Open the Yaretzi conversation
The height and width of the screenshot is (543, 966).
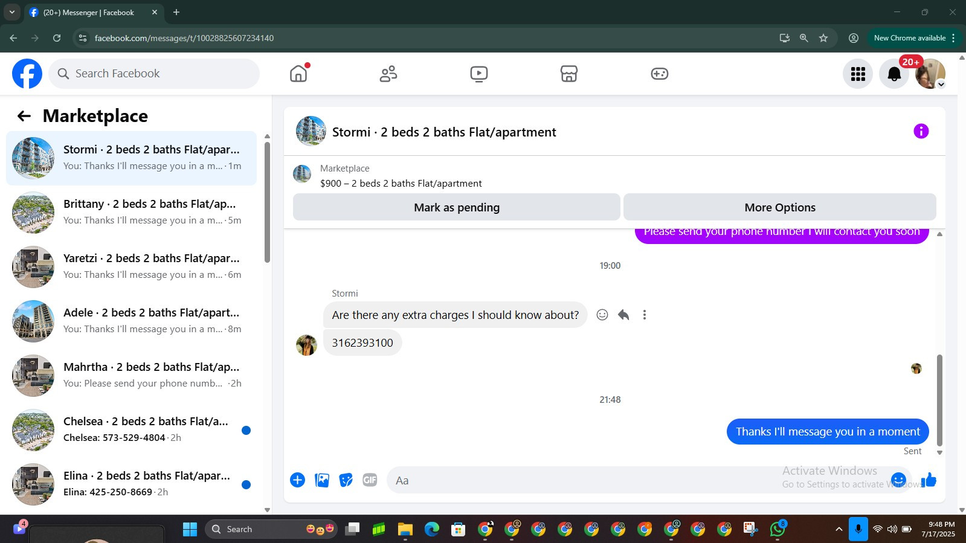[x=131, y=267]
